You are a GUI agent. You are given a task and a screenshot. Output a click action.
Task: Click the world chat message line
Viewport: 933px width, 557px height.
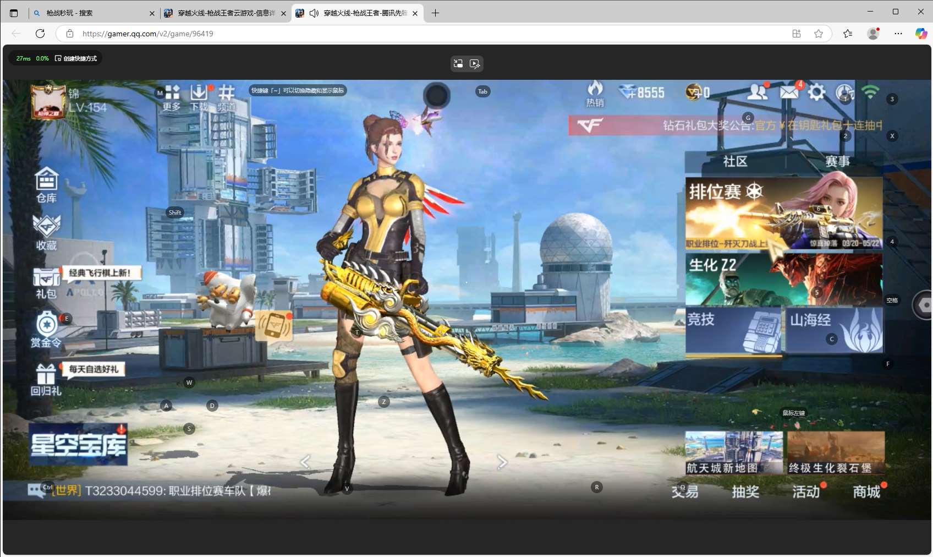(162, 490)
